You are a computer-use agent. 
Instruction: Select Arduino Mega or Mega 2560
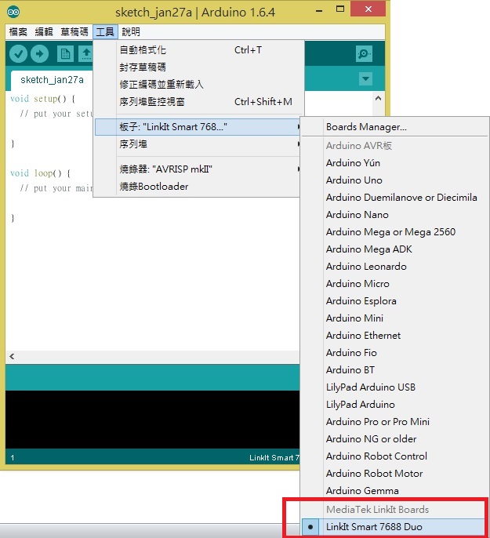[394, 232]
